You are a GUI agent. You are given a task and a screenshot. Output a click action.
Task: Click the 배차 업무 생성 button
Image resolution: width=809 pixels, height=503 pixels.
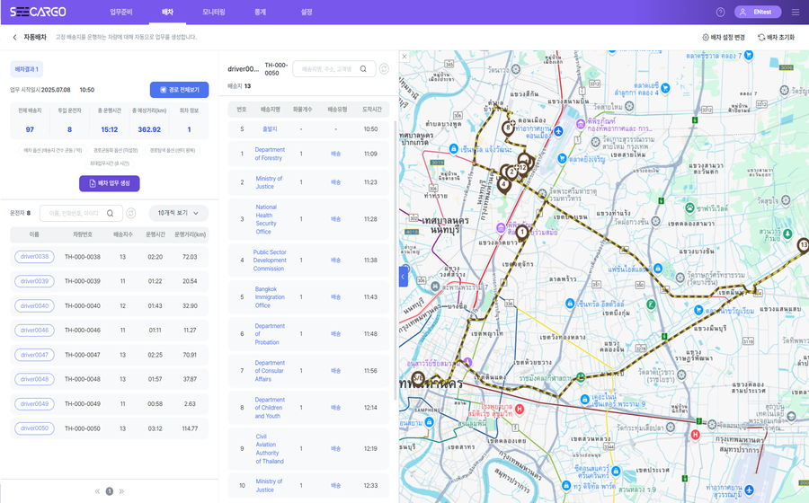[109, 183]
